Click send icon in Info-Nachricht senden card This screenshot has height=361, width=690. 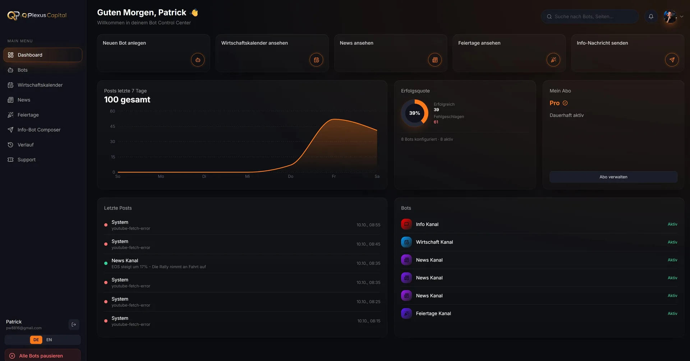pos(672,60)
